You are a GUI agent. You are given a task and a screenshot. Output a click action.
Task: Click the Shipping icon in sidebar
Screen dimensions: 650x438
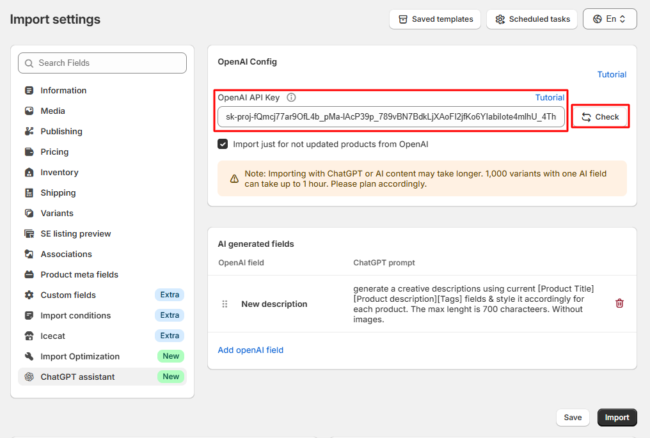click(x=29, y=192)
